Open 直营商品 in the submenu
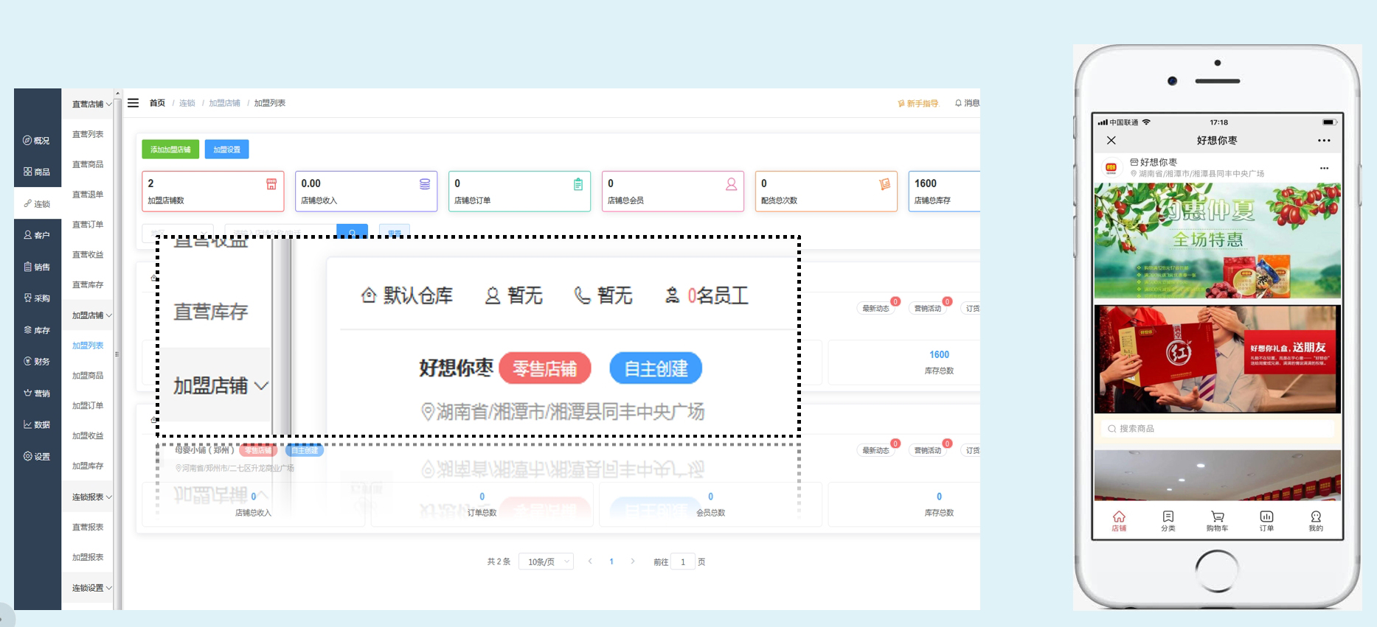Screen dimensions: 1377x627 pyautogui.click(x=88, y=164)
